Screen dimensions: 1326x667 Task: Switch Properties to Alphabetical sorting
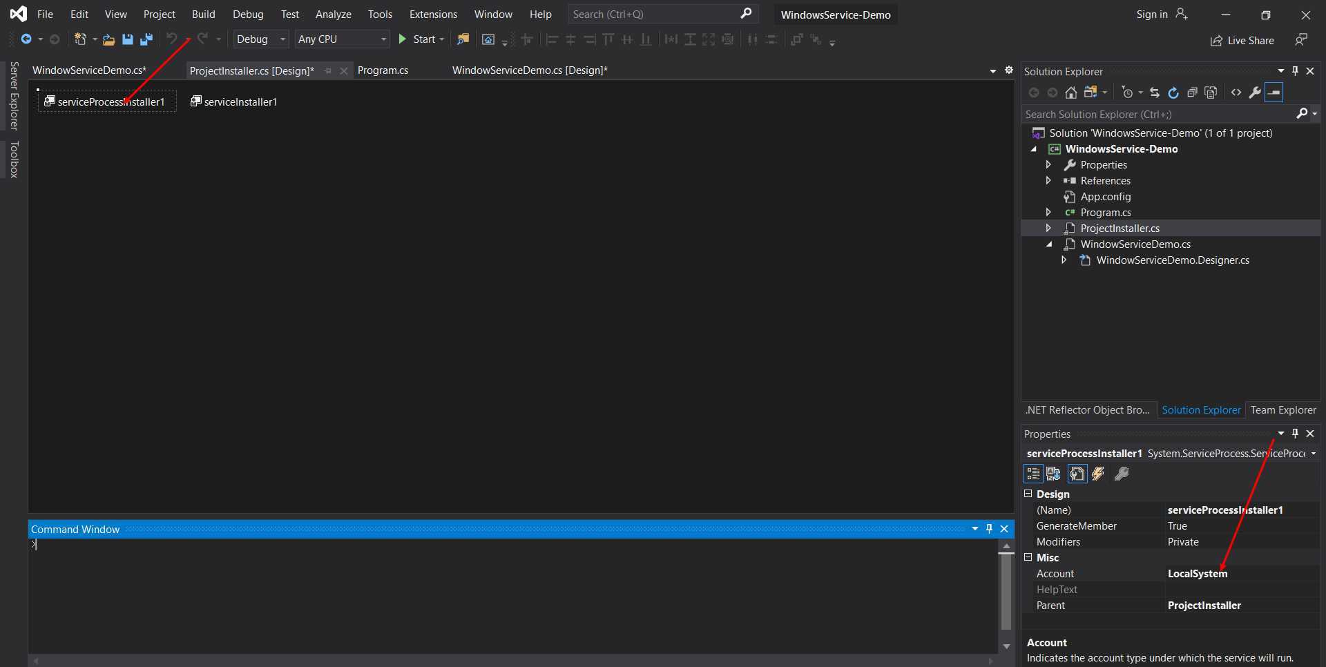click(x=1053, y=474)
